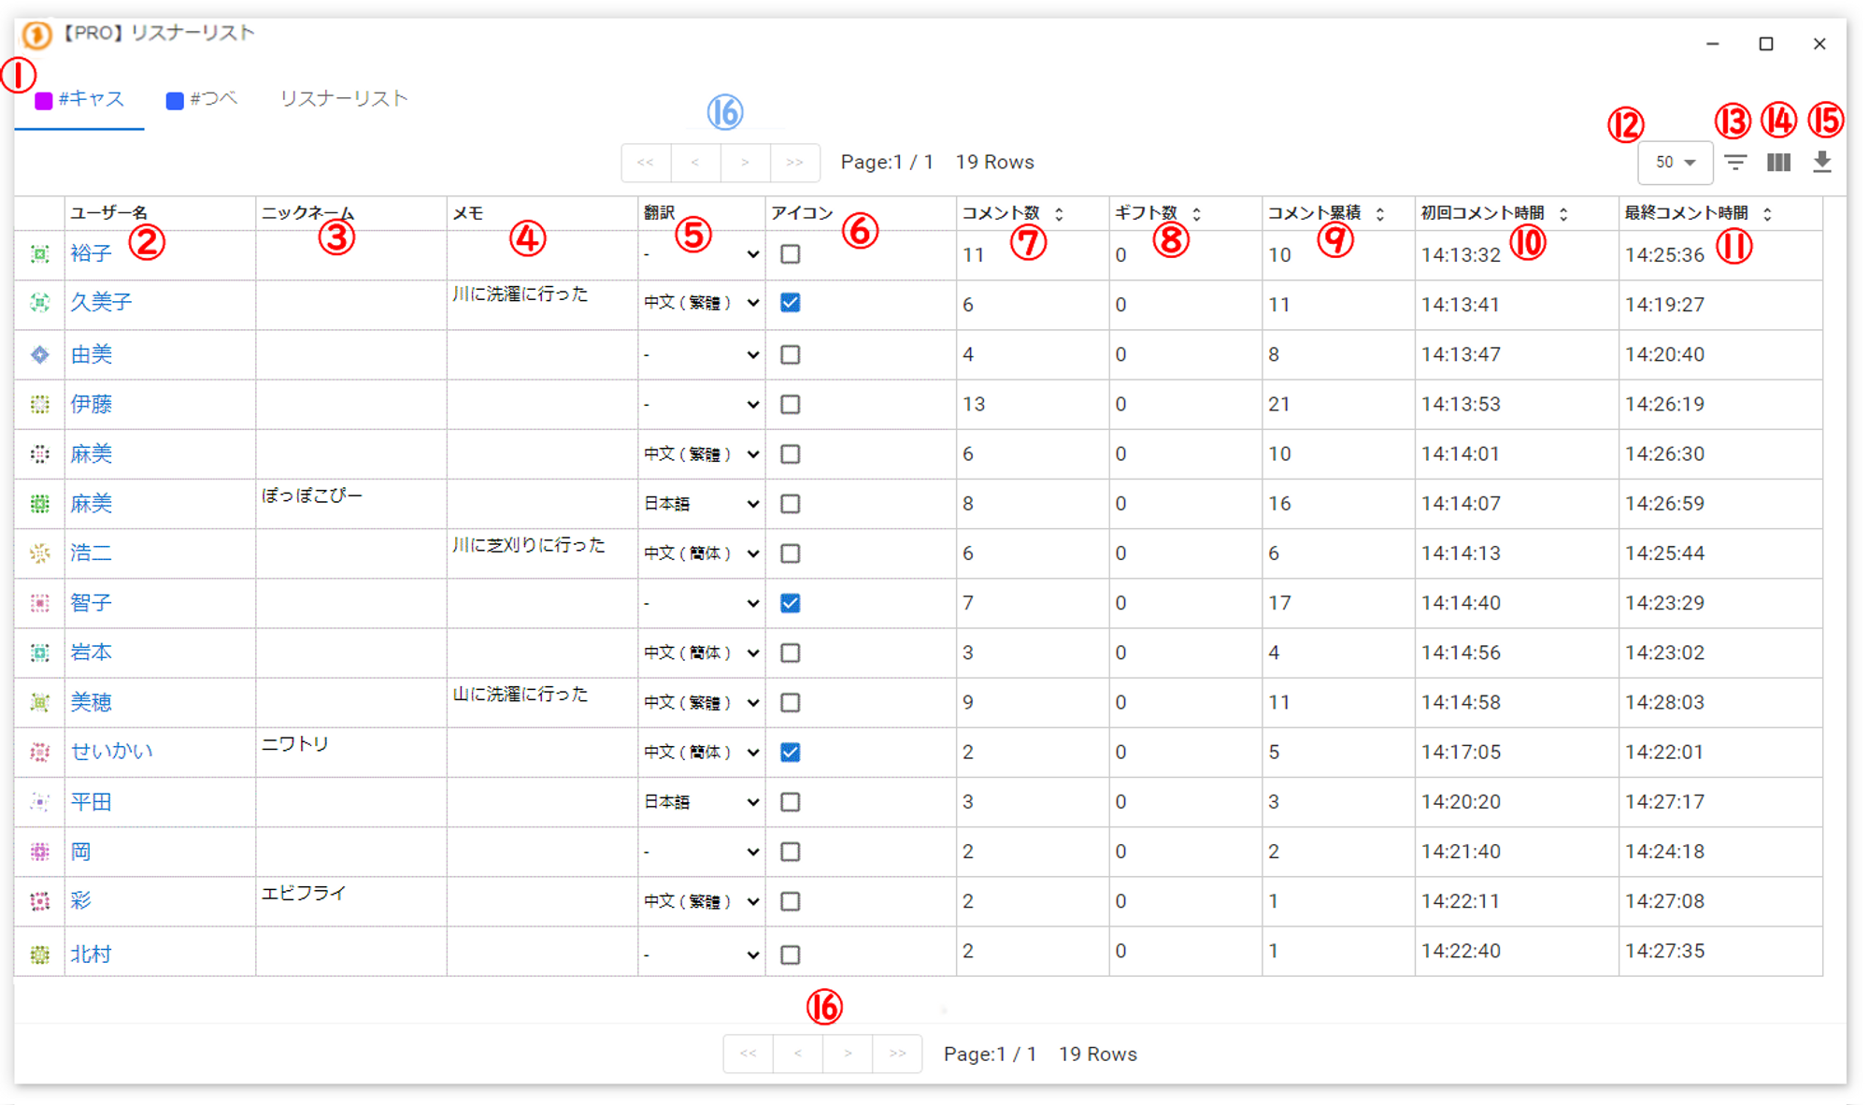Screen dimensions: 1869x1105
Task: Open the column visibility icon
Action: 1778,163
